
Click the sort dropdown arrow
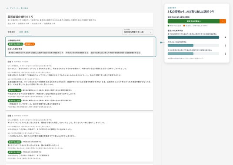tap(150, 32)
